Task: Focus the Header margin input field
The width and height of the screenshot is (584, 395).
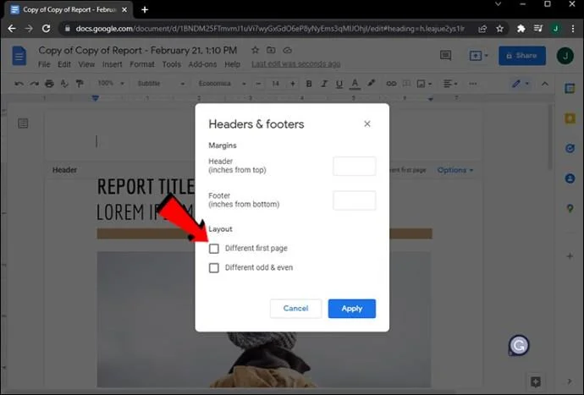Action: (x=354, y=166)
